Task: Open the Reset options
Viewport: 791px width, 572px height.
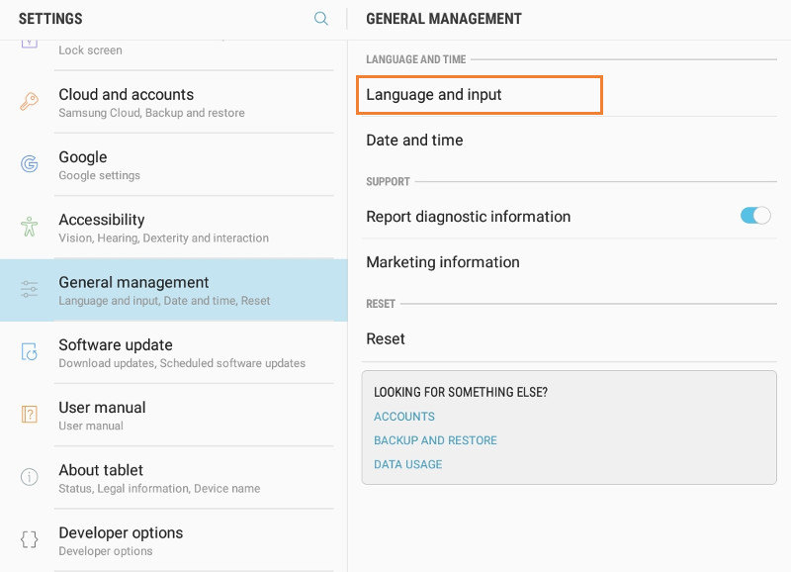Action: pyautogui.click(x=385, y=338)
